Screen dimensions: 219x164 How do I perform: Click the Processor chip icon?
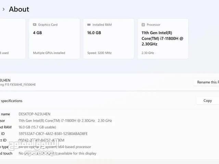tap(143, 25)
